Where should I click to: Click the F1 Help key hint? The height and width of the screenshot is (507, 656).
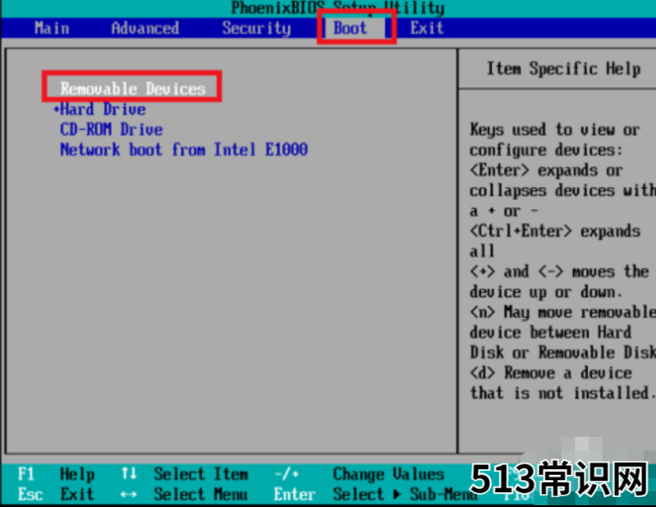coord(56,474)
